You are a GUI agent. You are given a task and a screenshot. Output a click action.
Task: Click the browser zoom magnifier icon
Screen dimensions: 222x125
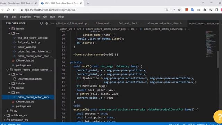(167, 10)
